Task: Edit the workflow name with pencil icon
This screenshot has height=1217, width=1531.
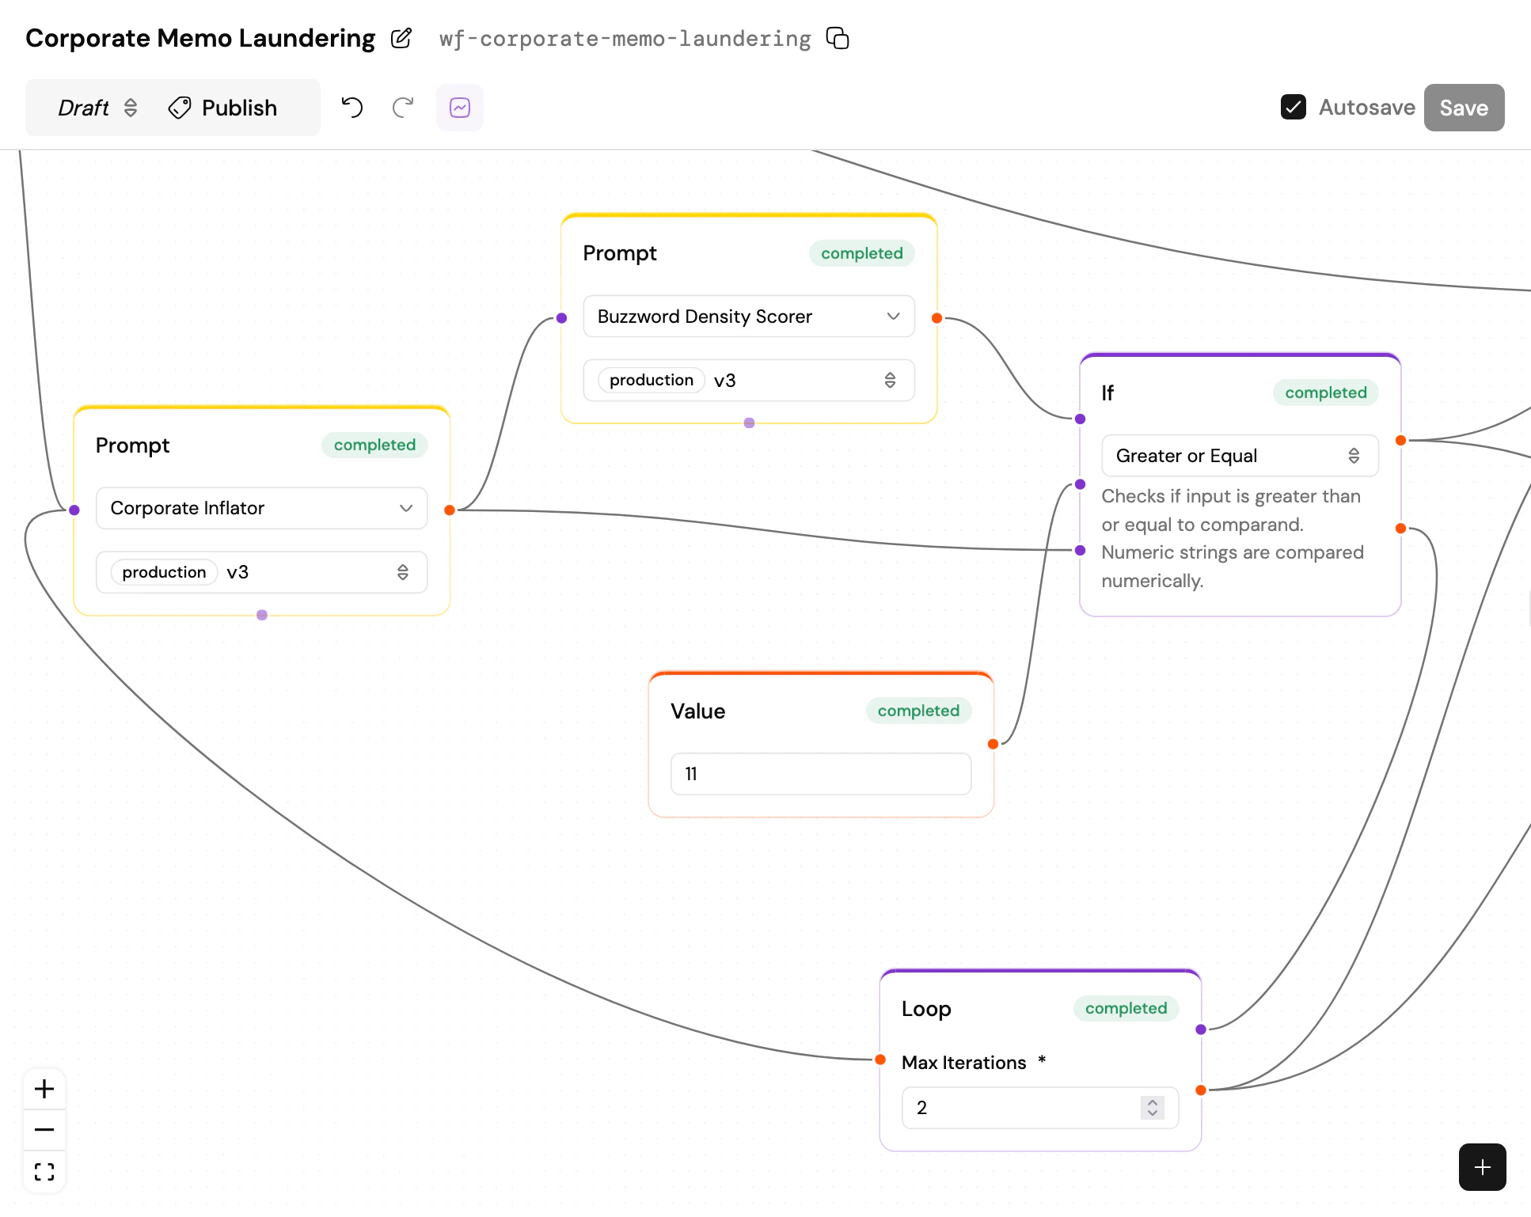Action: click(x=401, y=38)
